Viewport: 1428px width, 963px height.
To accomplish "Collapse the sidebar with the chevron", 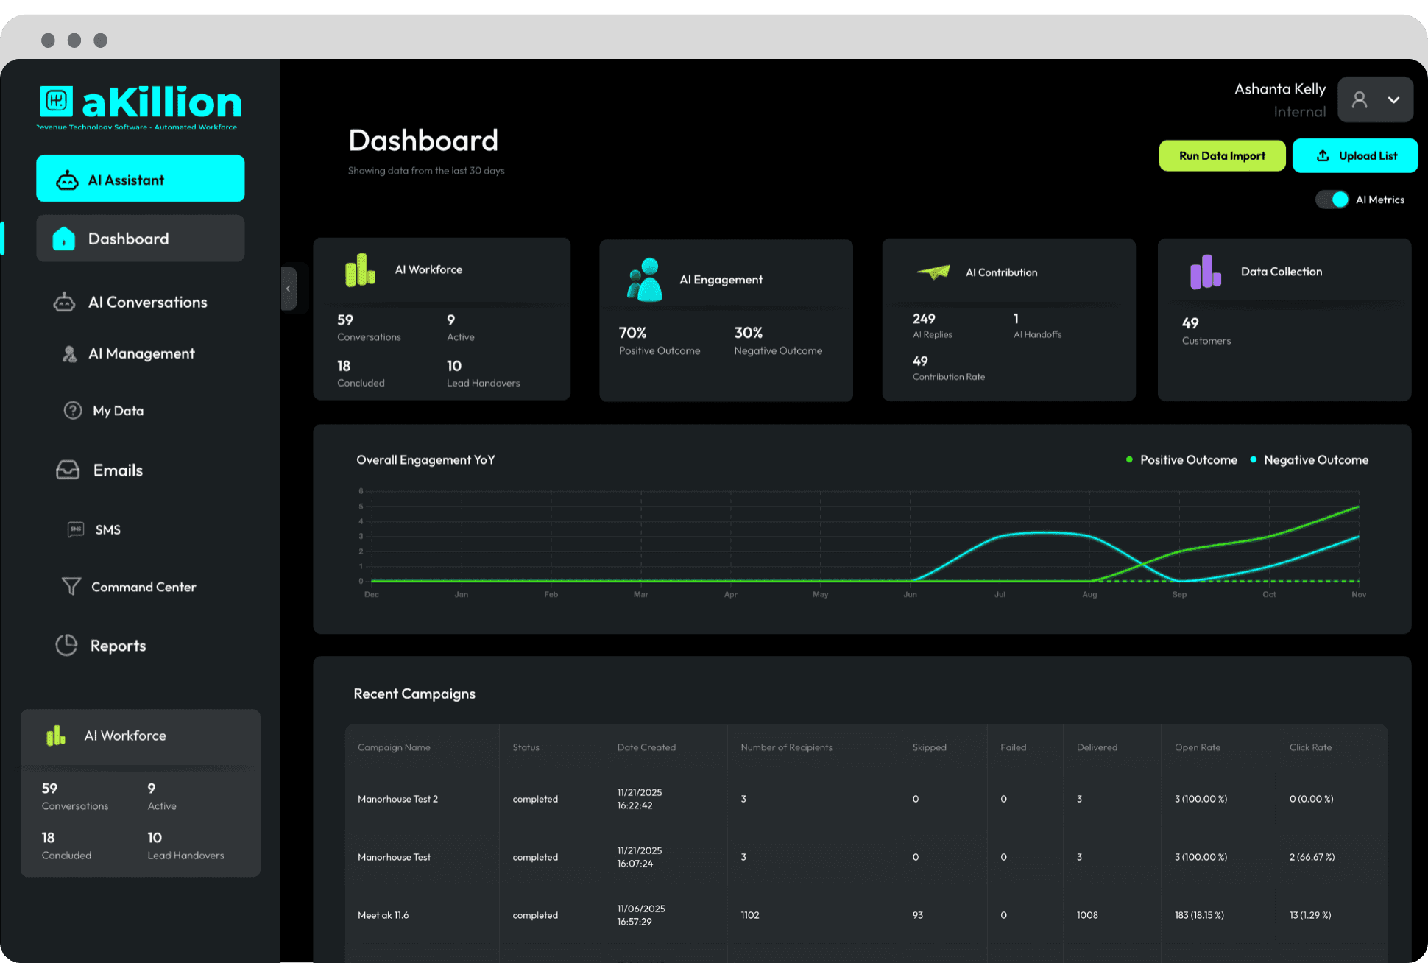I will pyautogui.click(x=288, y=289).
